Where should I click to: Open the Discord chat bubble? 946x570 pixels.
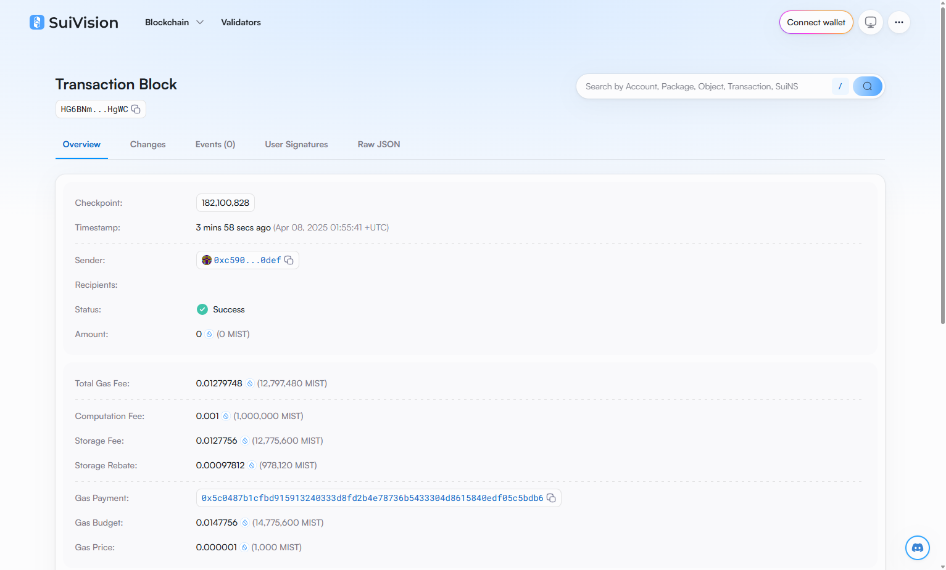click(918, 548)
